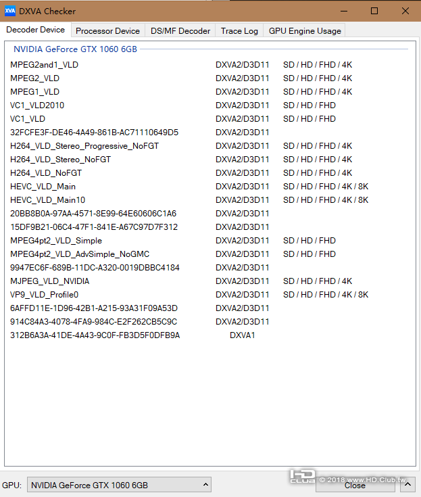Close window using title bar X
421x497 pixels.
pyautogui.click(x=405, y=11)
